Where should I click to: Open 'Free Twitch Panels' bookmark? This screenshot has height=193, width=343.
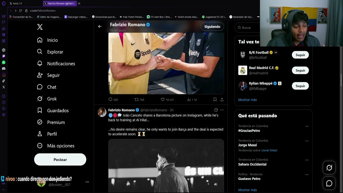click(132, 17)
